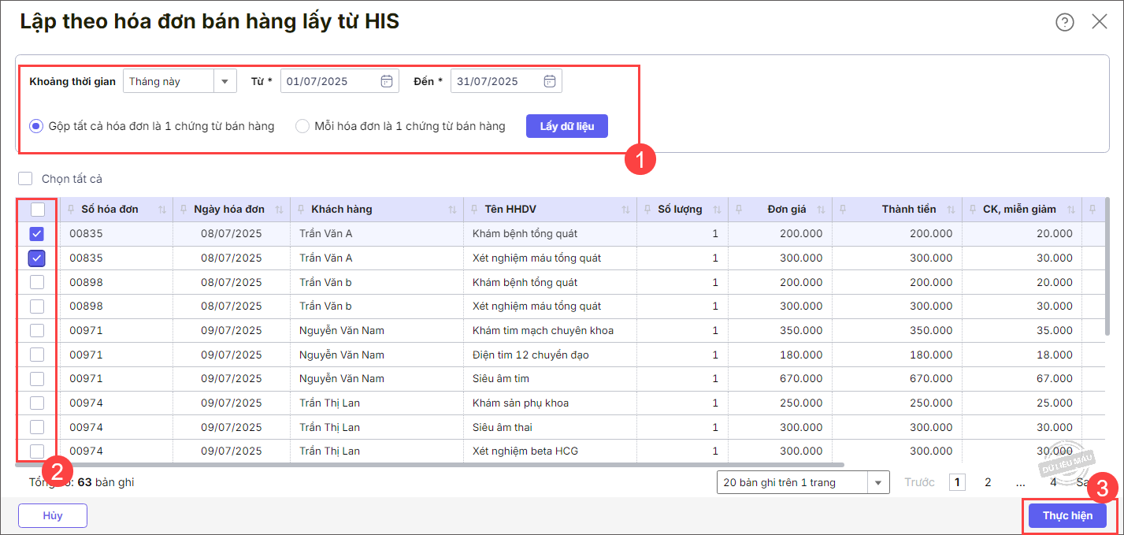Click sort icon on Thành tiền column

(951, 210)
